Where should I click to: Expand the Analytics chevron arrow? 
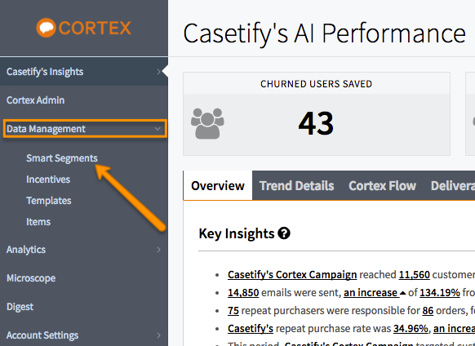point(158,250)
